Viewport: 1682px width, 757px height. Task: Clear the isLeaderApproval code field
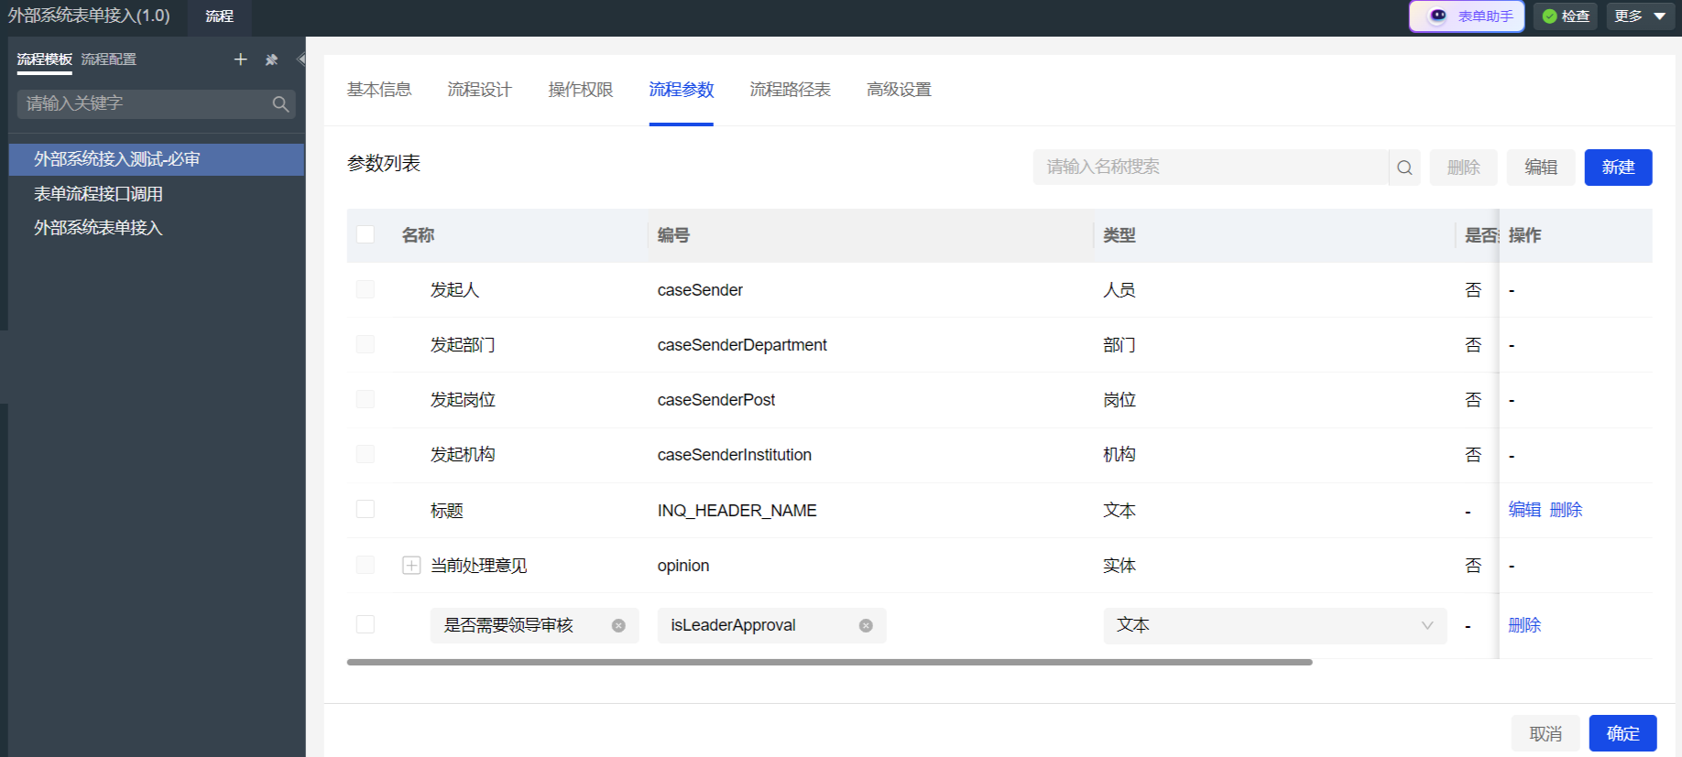(x=866, y=626)
